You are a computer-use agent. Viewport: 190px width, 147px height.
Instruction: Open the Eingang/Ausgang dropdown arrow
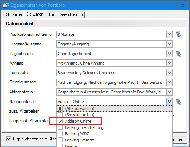point(169,44)
